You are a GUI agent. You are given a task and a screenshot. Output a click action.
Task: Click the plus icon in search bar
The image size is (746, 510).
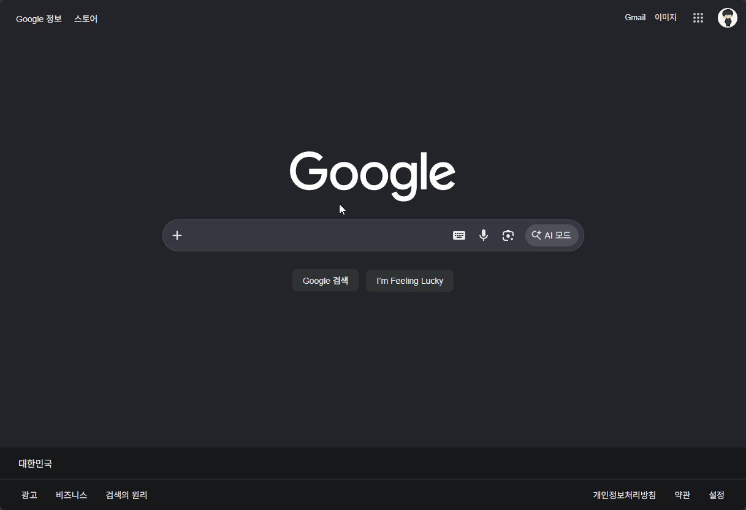click(x=177, y=235)
